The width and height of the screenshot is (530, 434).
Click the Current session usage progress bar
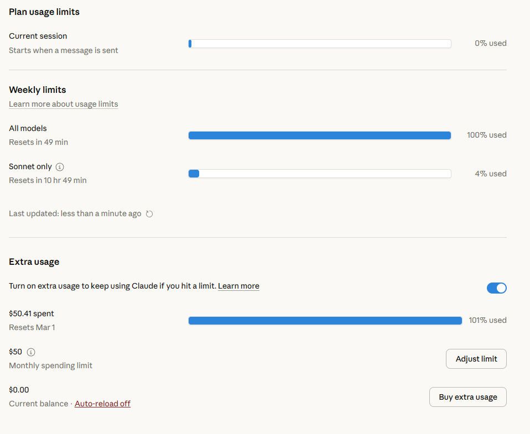(x=320, y=44)
